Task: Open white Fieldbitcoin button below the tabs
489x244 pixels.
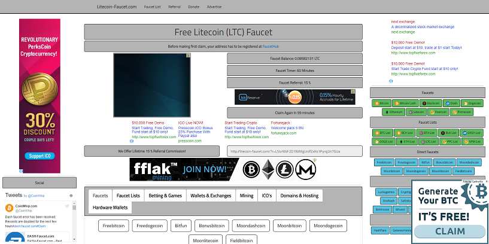Action: 241,240
